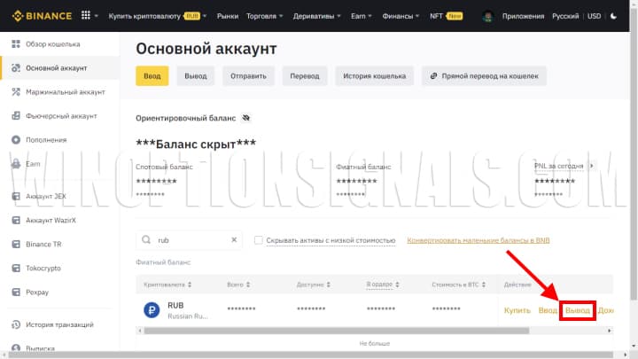This screenshot has width=638, height=359.
Task: Click the Отправить button
Action: coord(248,75)
